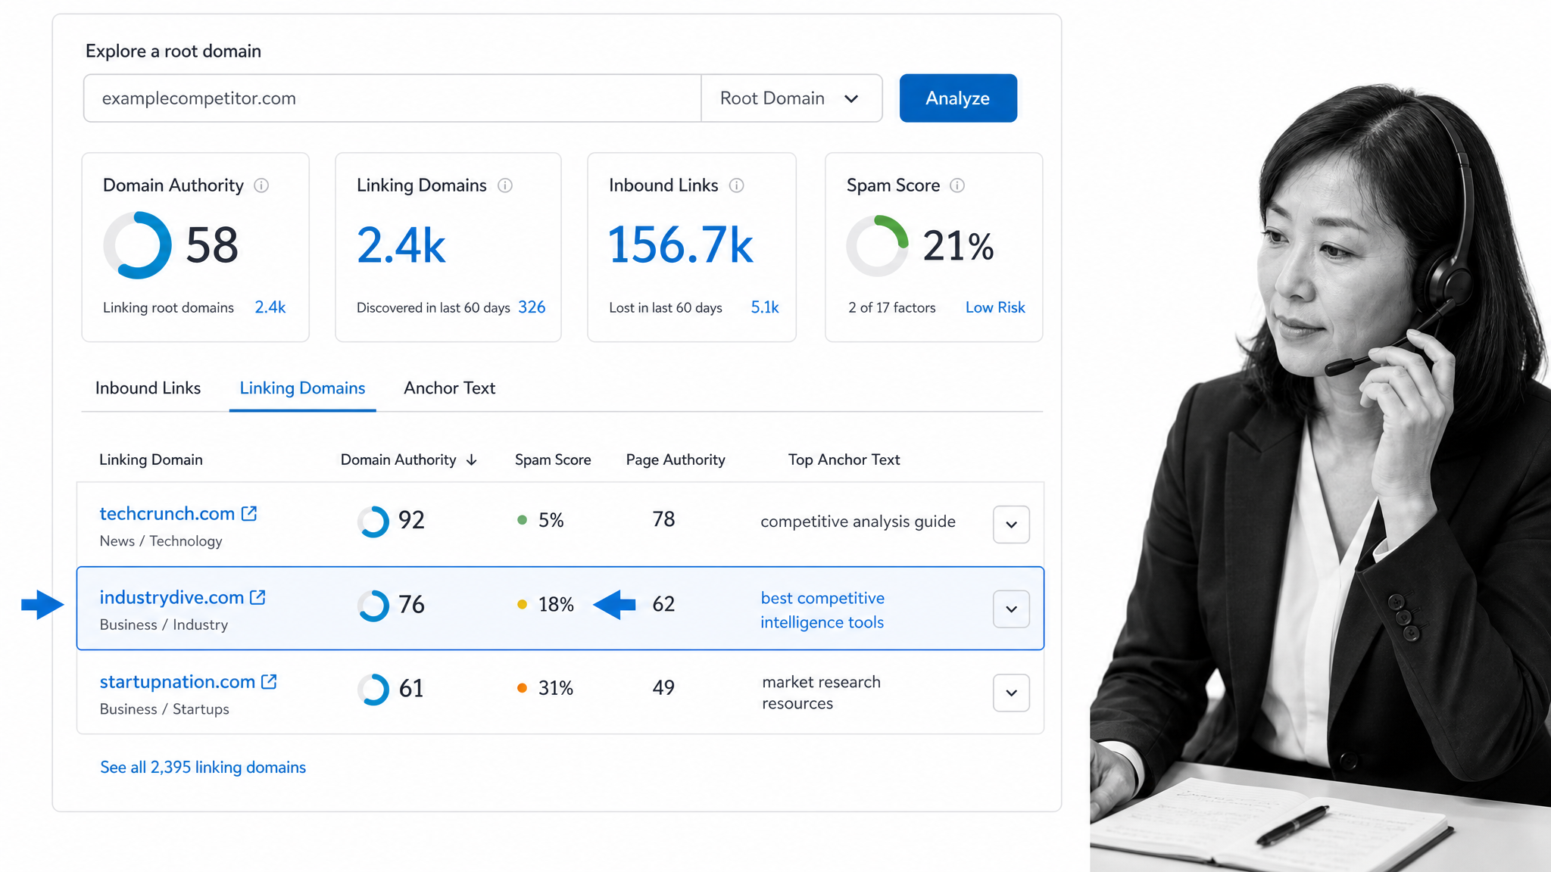This screenshot has height=872, width=1551.
Task: Click the Domain Authority sort arrow
Action: [472, 460]
